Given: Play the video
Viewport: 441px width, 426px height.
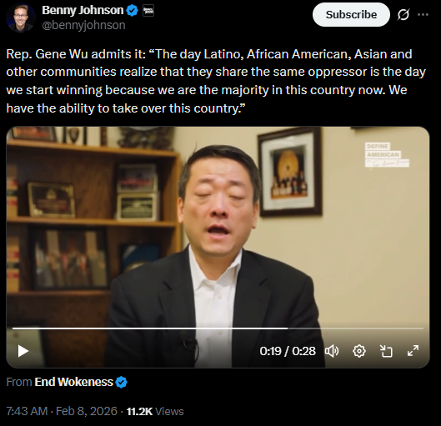Looking at the screenshot, I should (23, 351).
